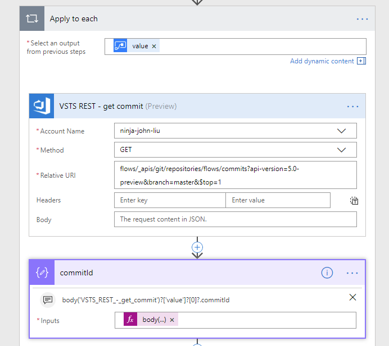Click Add dynamic content link
Image resolution: width=389 pixels, height=346 pixels.
click(x=322, y=61)
